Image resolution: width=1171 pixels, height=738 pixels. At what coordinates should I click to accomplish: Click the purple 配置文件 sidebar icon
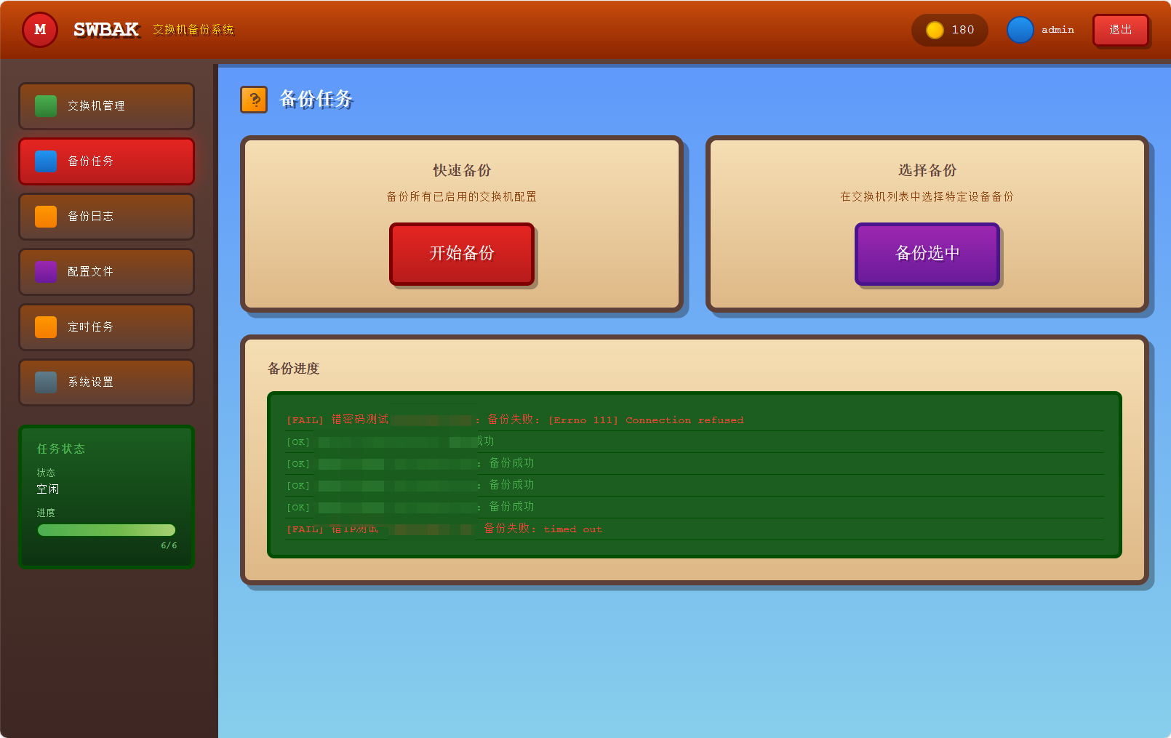[46, 272]
